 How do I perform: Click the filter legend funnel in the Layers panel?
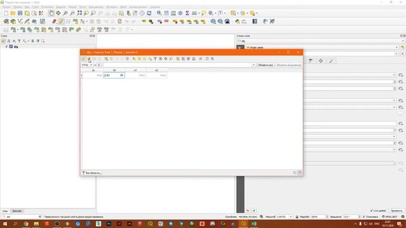(x=19, y=41)
